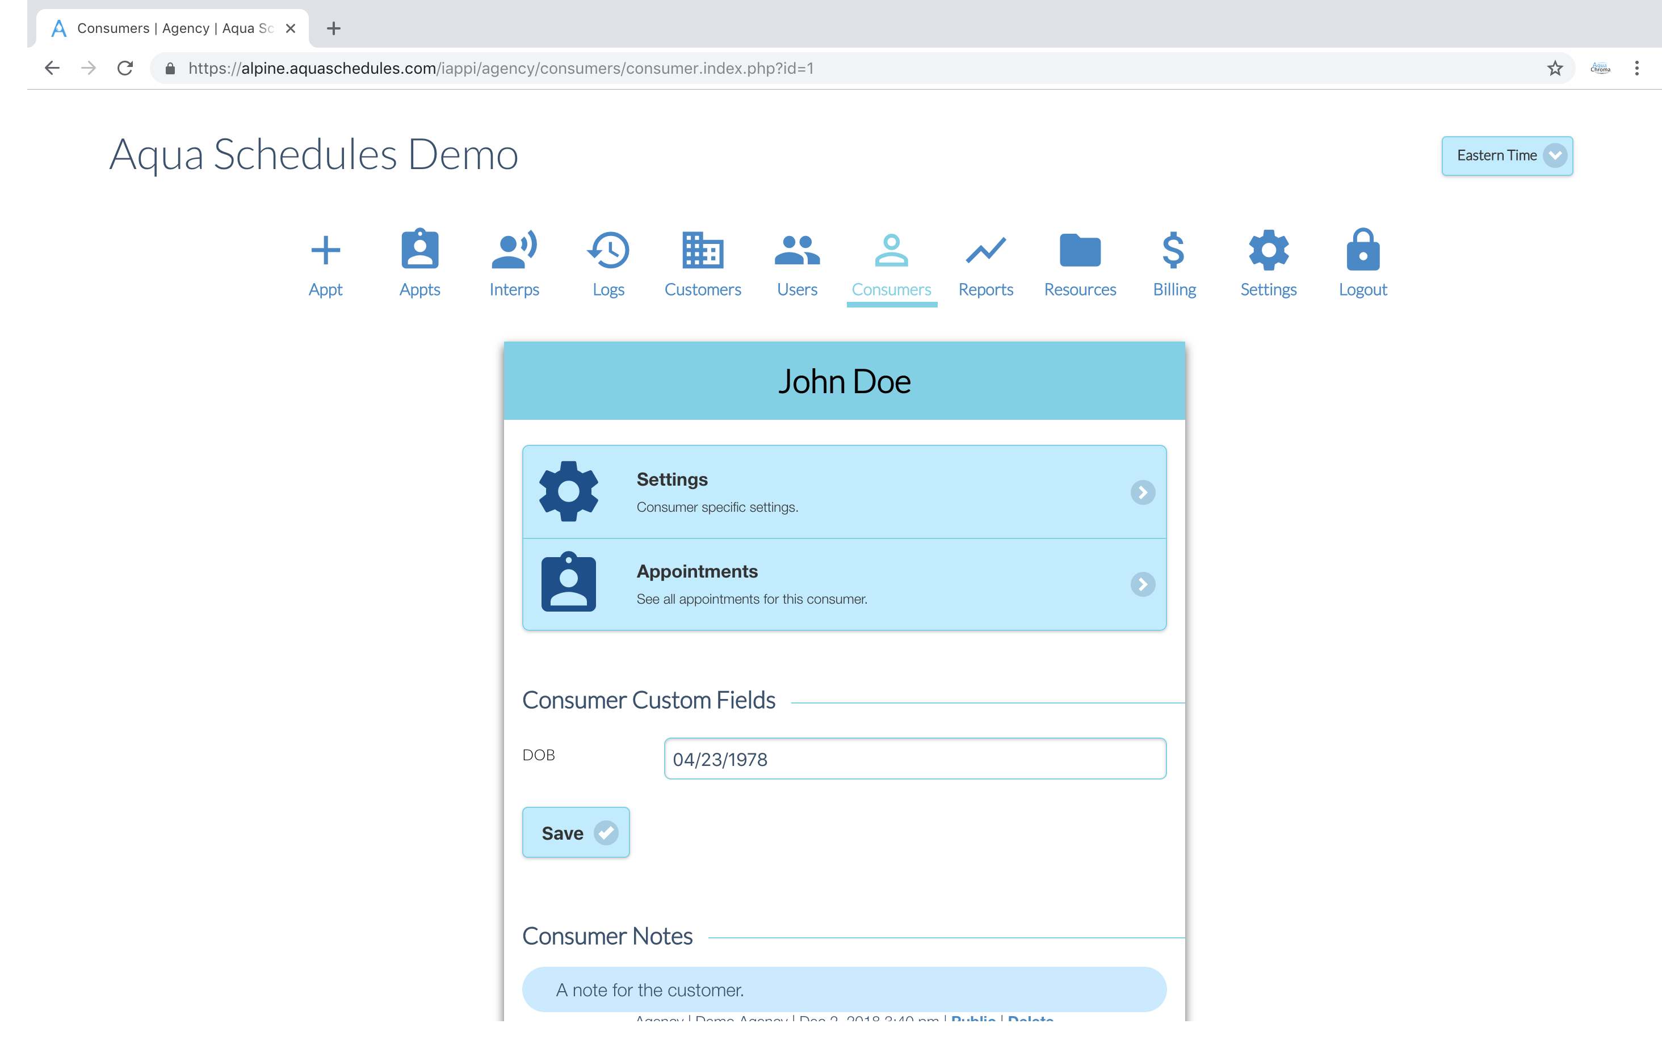This screenshot has width=1662, height=1053.
Task: Open the Chrome three-dot menu
Action: click(1636, 68)
